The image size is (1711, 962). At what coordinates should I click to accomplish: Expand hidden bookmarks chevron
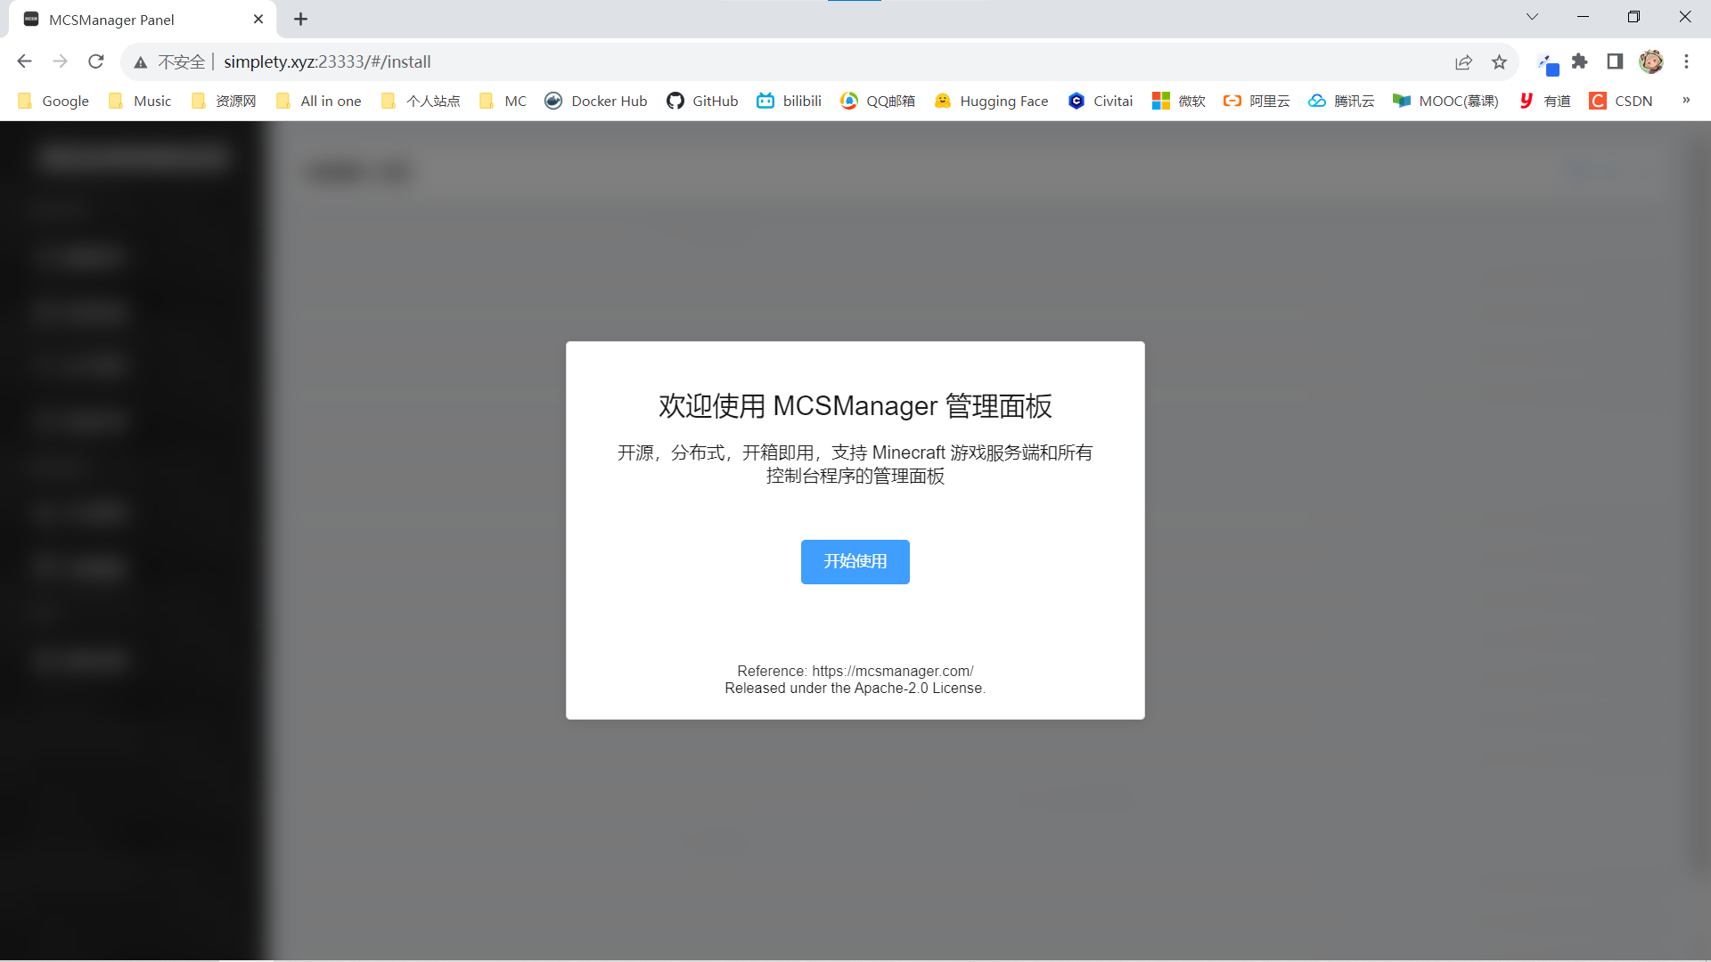pos(1686,101)
